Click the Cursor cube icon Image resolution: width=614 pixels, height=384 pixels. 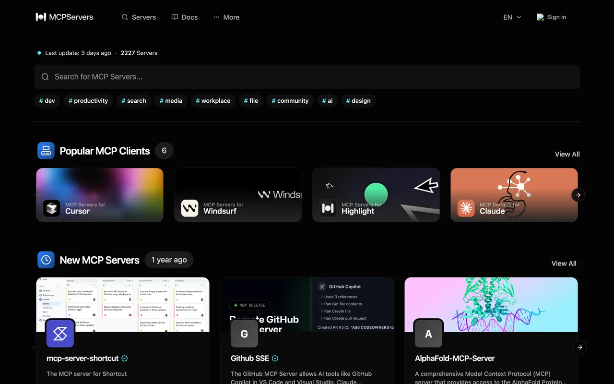pos(52,208)
